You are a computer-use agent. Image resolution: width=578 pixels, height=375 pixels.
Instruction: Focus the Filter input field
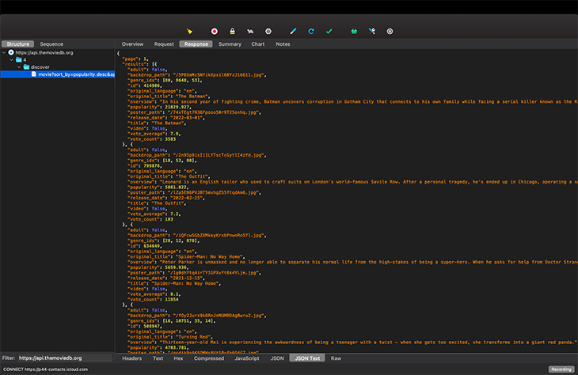click(x=65, y=358)
